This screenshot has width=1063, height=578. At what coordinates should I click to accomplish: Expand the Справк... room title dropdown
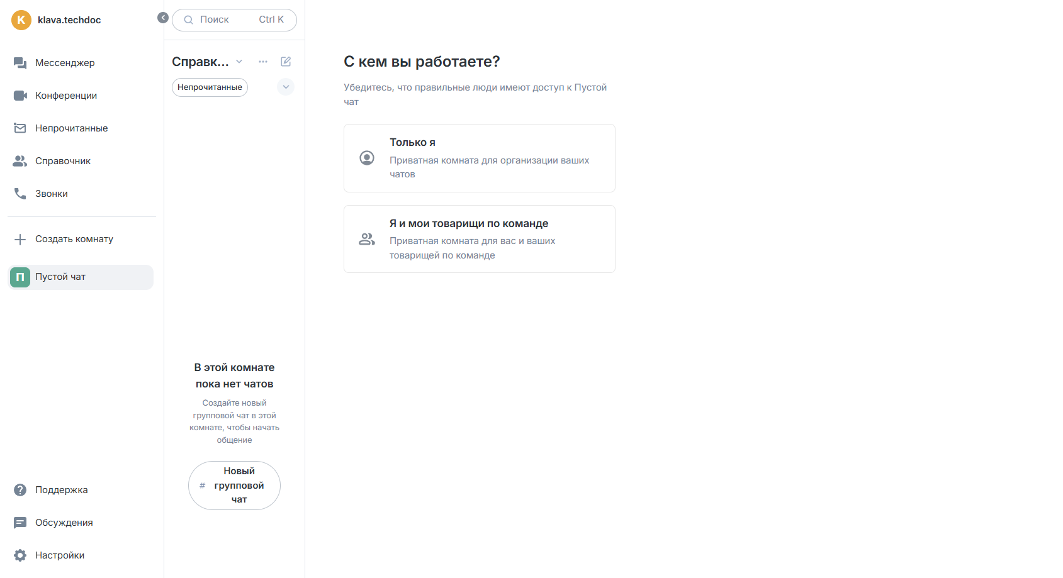pos(207,62)
